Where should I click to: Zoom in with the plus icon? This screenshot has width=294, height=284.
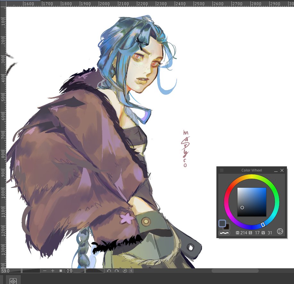53,271
